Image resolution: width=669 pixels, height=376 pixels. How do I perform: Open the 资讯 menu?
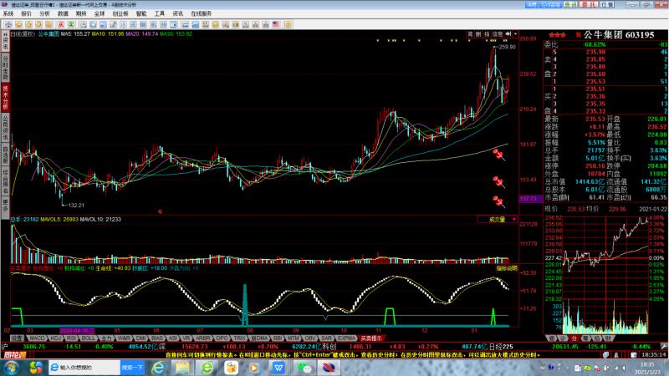coord(178,13)
